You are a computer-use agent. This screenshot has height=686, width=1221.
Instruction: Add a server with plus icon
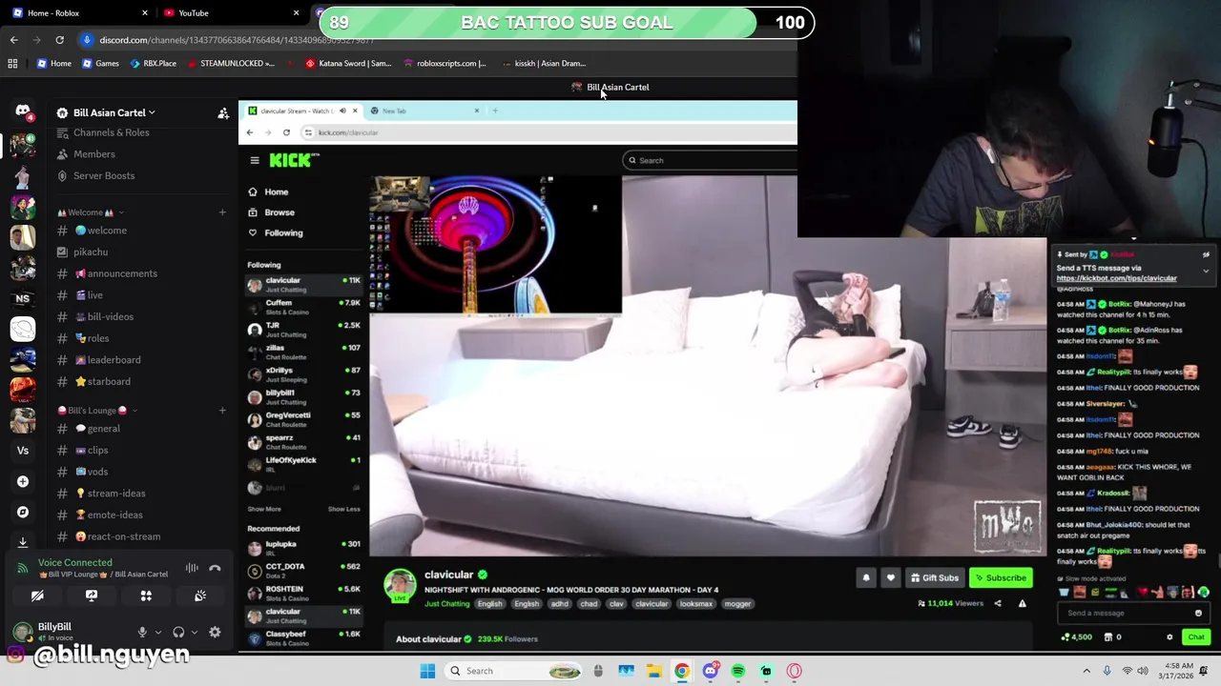point(23,481)
